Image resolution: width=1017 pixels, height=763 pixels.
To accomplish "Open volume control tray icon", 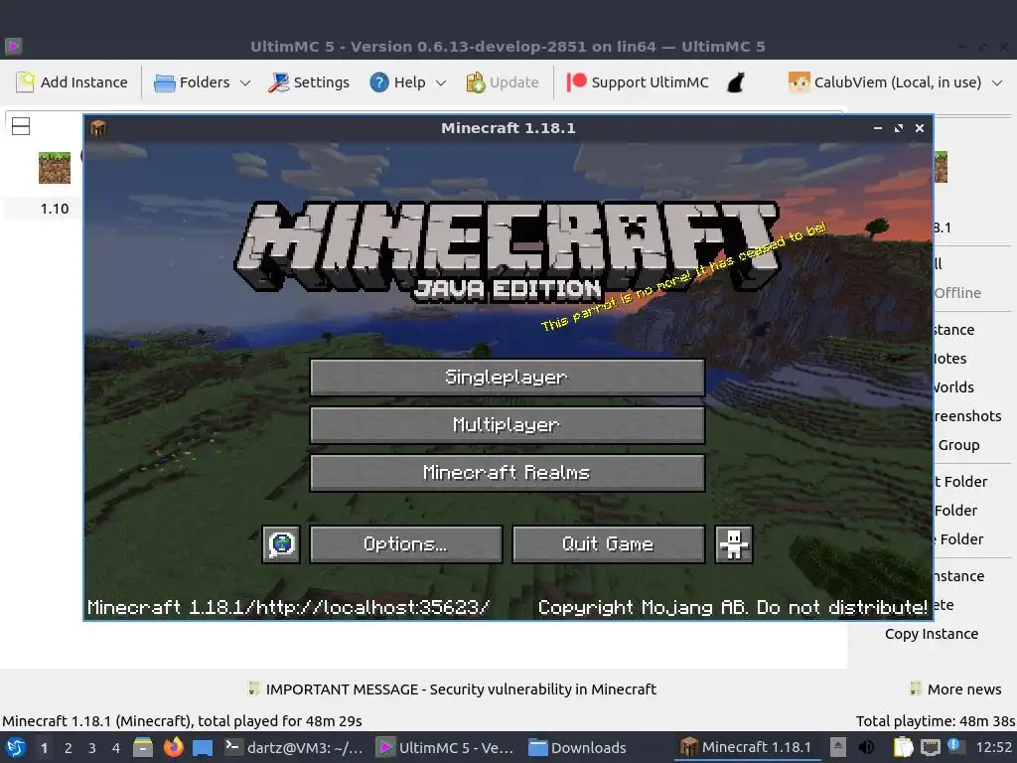I will (x=866, y=747).
